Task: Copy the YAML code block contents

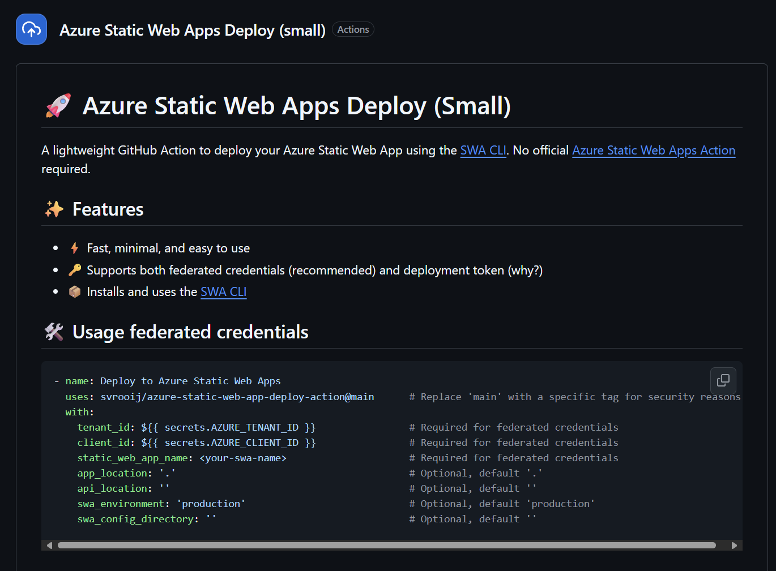Action: (723, 380)
